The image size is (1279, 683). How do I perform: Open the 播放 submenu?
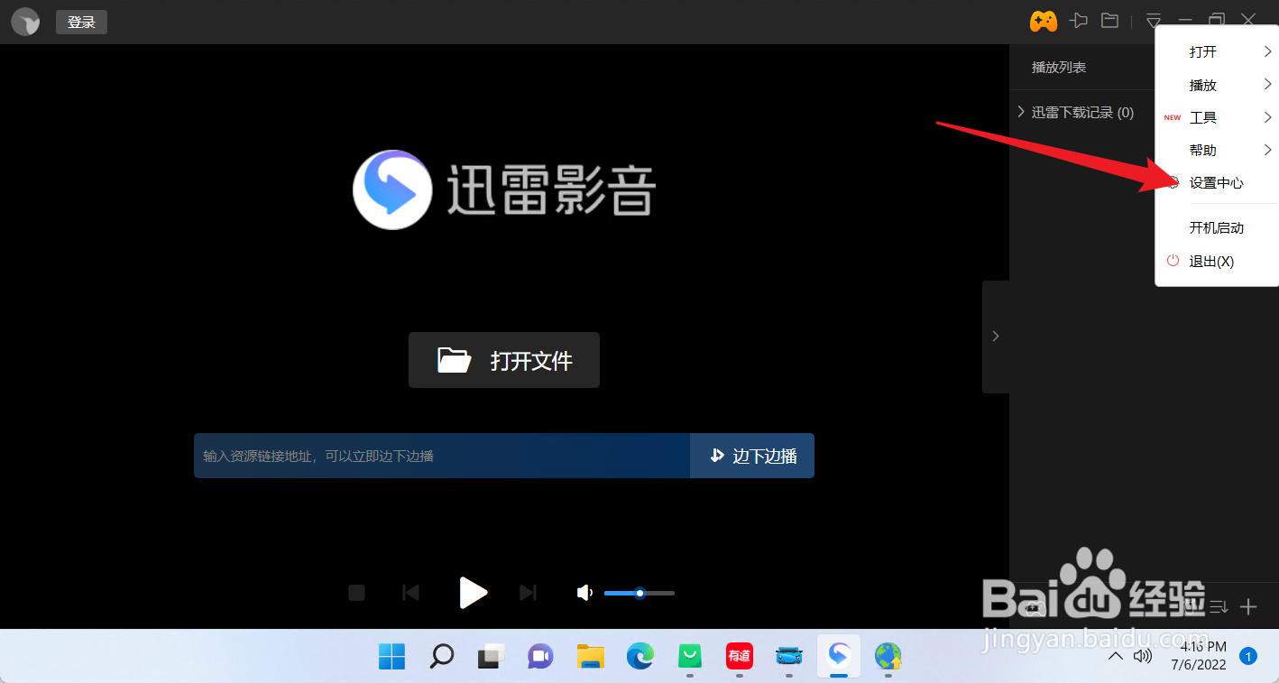pyautogui.click(x=1217, y=85)
